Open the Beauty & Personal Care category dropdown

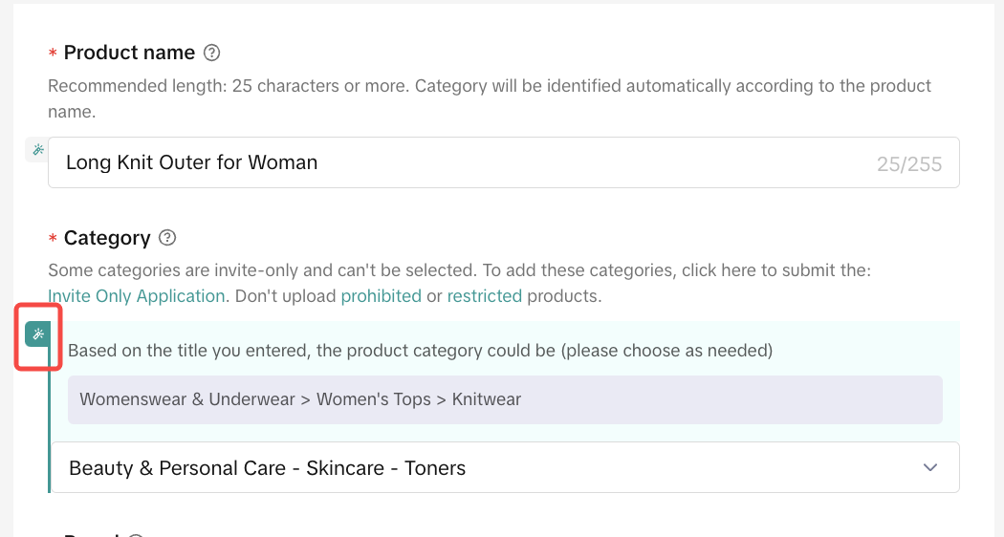(x=478, y=468)
